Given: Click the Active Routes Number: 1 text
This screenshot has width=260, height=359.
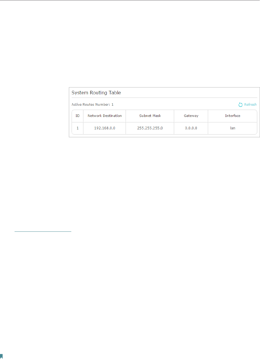Looking at the screenshot, I should point(93,104).
